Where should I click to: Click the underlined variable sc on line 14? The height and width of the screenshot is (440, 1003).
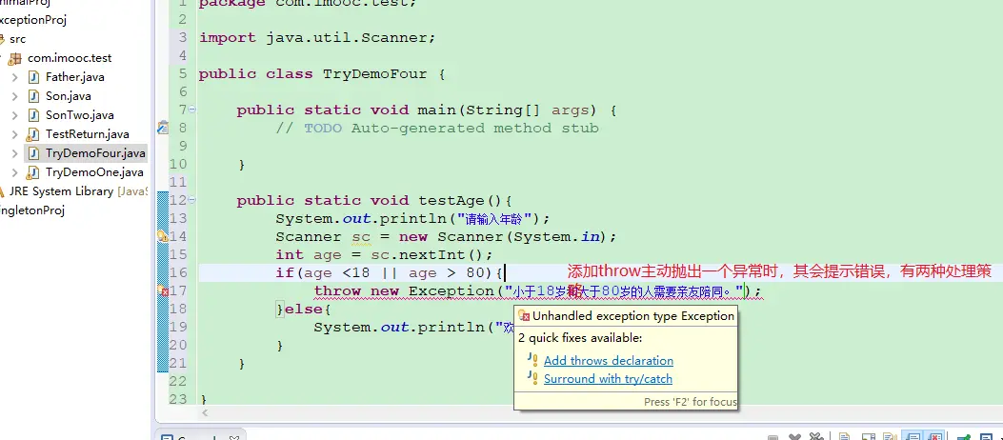361,237
